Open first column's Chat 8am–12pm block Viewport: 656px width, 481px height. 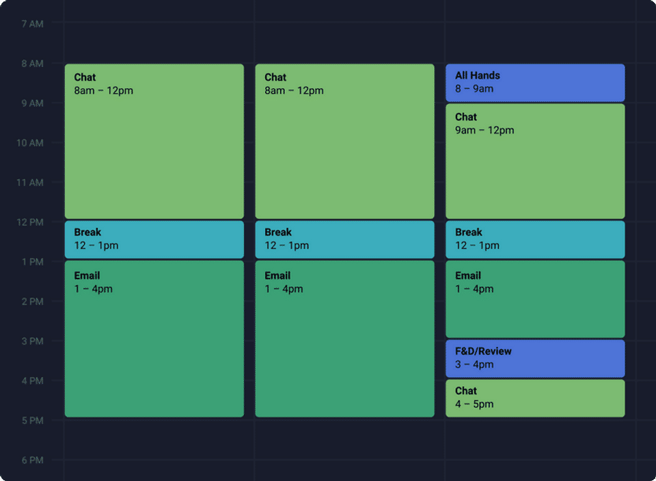pyautogui.click(x=154, y=141)
